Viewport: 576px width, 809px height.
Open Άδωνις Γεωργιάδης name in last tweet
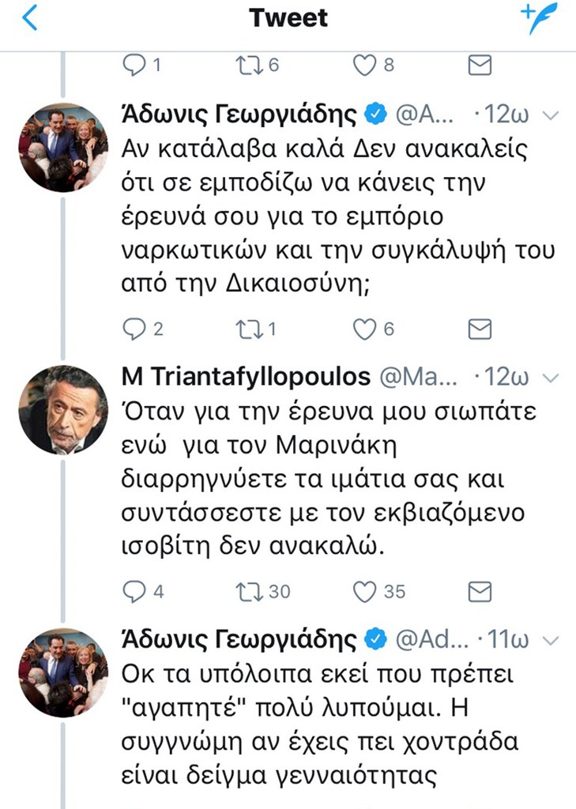coord(239,639)
